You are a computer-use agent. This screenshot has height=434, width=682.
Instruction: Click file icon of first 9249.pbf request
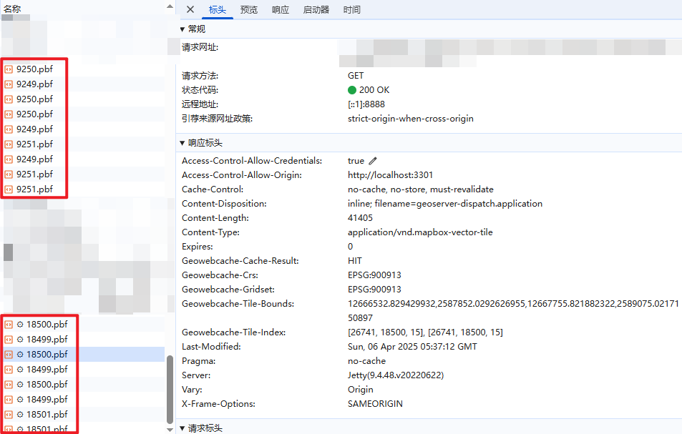click(9, 84)
